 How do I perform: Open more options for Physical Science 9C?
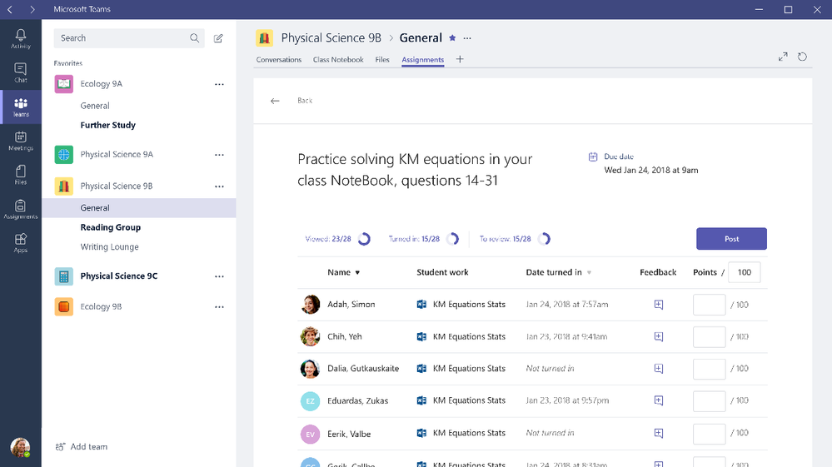pos(219,276)
